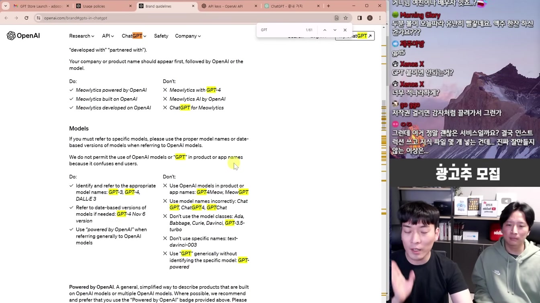540x303 pixels.
Task: Go back to the previous page
Action: [6, 18]
